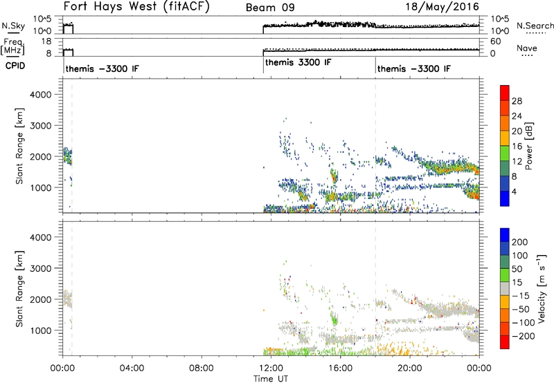
Task: Click the '16:00' time tick label
Action: pyautogui.click(x=340, y=368)
